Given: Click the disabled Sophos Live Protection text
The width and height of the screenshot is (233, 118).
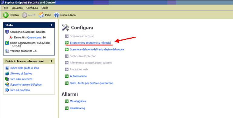Looking at the screenshot, I should pyautogui.click(x=83, y=56).
